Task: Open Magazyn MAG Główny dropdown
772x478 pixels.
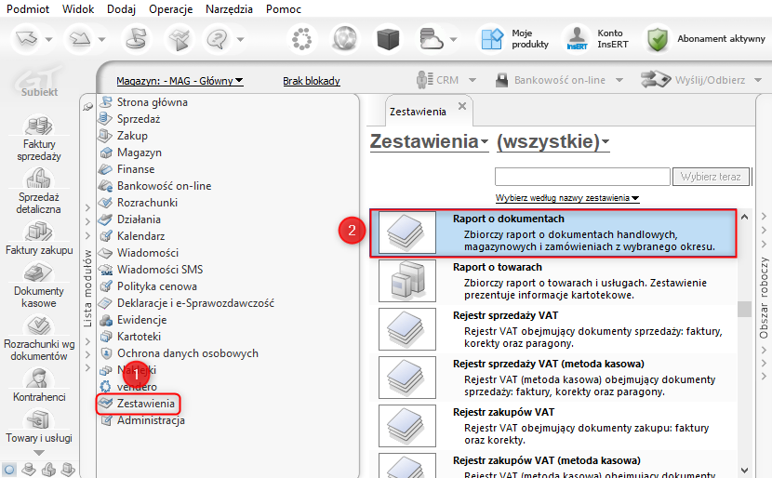Action: point(180,81)
